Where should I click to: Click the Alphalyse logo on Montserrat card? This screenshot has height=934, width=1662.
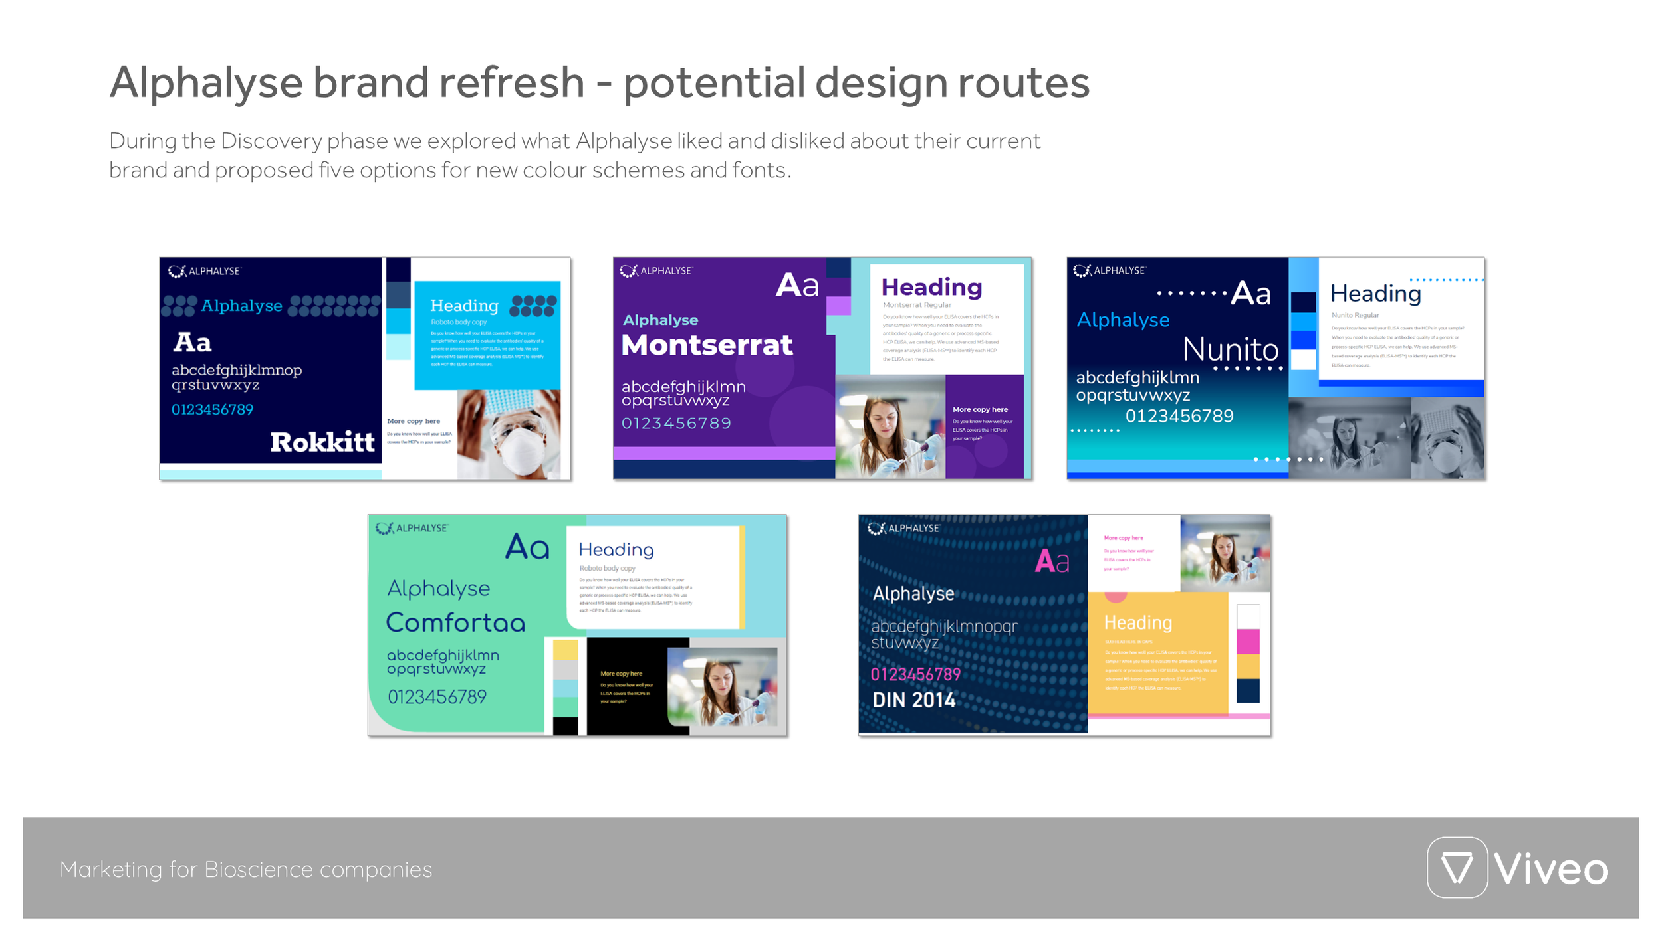655,271
